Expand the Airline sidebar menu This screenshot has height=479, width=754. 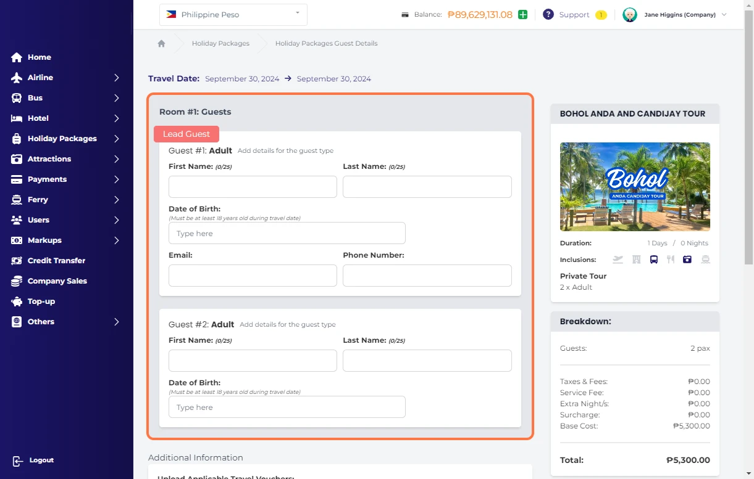[x=117, y=78]
